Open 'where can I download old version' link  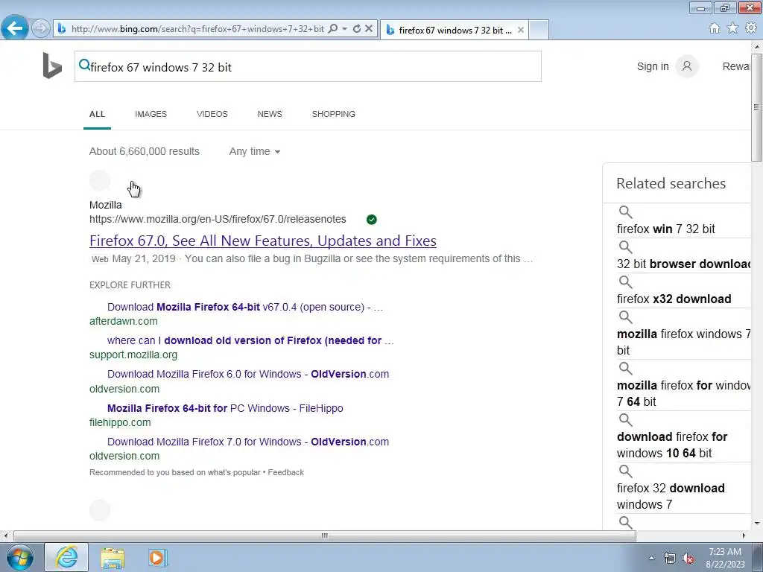[x=250, y=340]
